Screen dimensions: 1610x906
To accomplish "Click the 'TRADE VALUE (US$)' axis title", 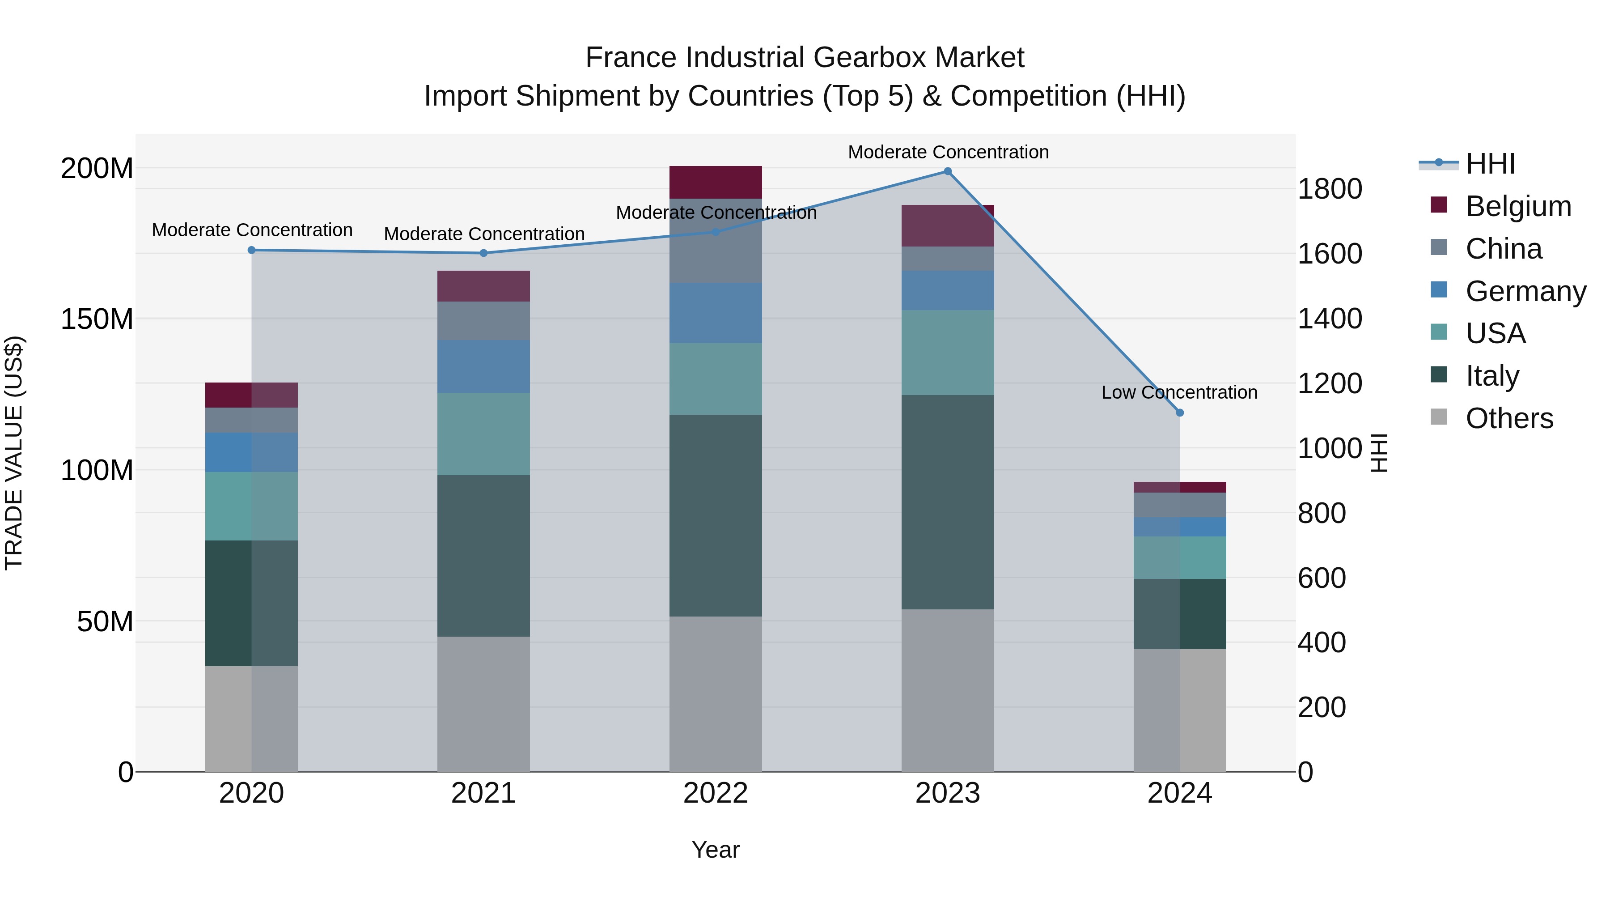I will click(x=14, y=453).
